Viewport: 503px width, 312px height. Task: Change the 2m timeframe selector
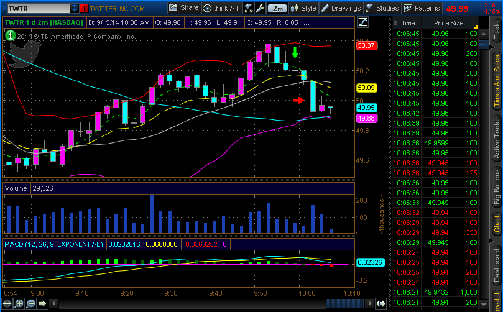point(277,8)
